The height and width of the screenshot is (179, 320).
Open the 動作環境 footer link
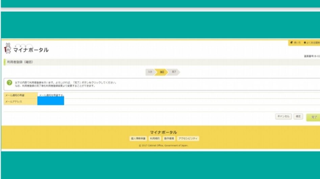pyautogui.click(x=169, y=139)
